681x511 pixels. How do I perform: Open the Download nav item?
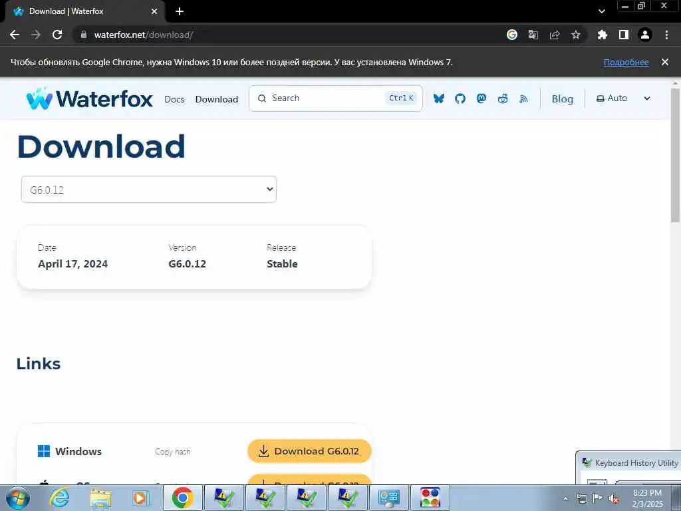(217, 99)
